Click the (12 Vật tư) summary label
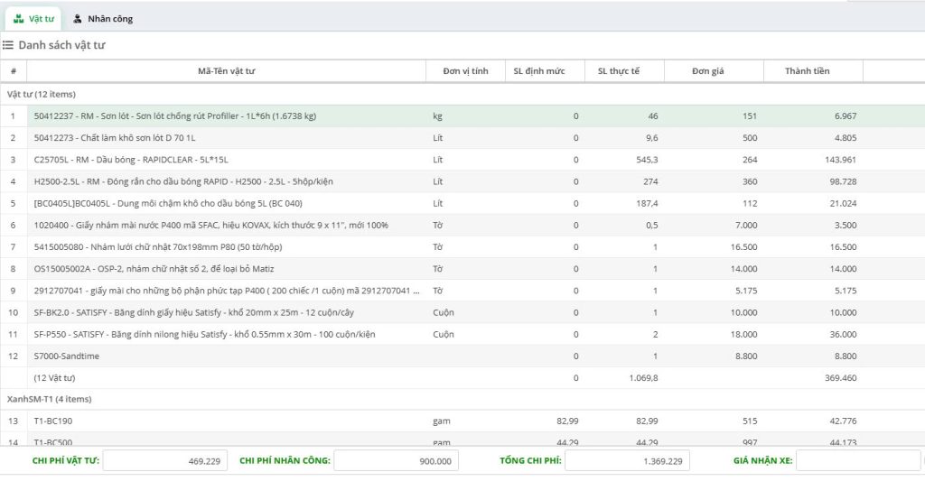Viewport: 925px width, 500px height. click(54, 378)
